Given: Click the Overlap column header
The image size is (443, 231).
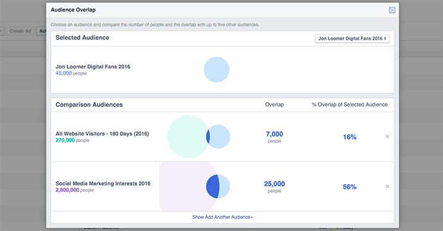Looking at the screenshot, I should click(274, 104).
